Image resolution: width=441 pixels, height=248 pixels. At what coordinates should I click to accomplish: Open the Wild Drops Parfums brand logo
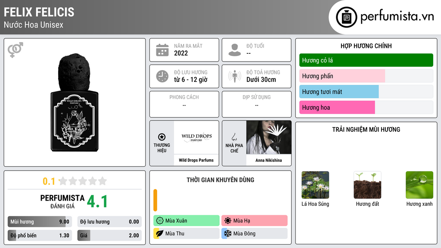tap(196, 137)
